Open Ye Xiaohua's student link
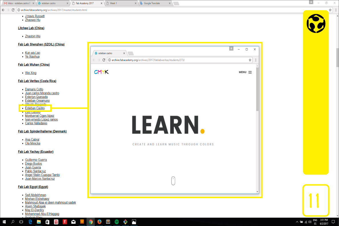 32,56
